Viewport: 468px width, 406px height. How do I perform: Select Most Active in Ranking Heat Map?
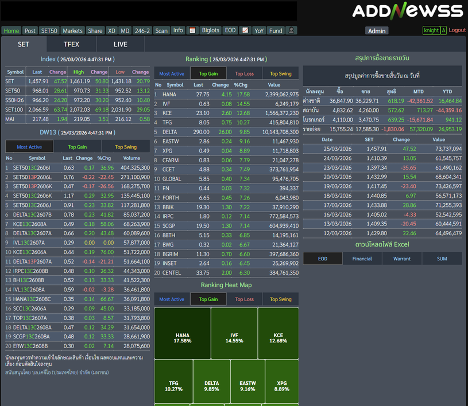pos(172,299)
